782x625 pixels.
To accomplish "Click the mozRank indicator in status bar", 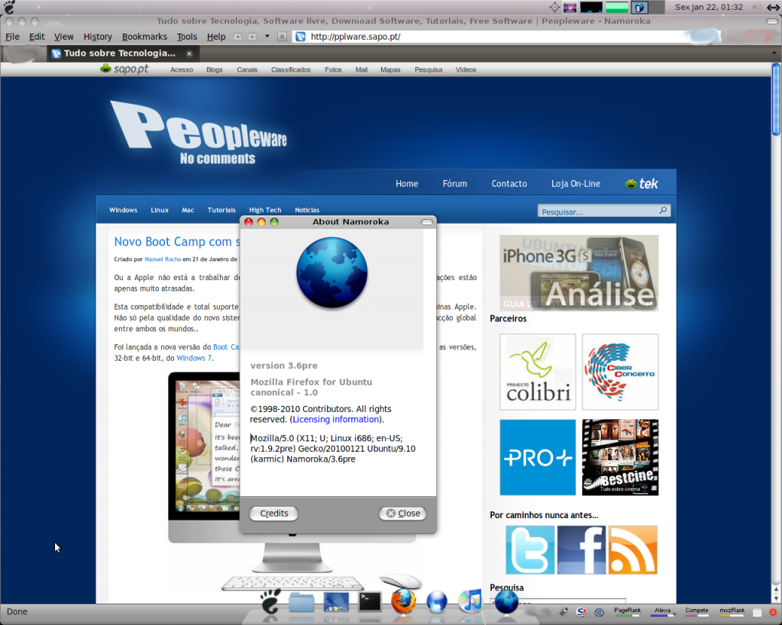I will [732, 611].
